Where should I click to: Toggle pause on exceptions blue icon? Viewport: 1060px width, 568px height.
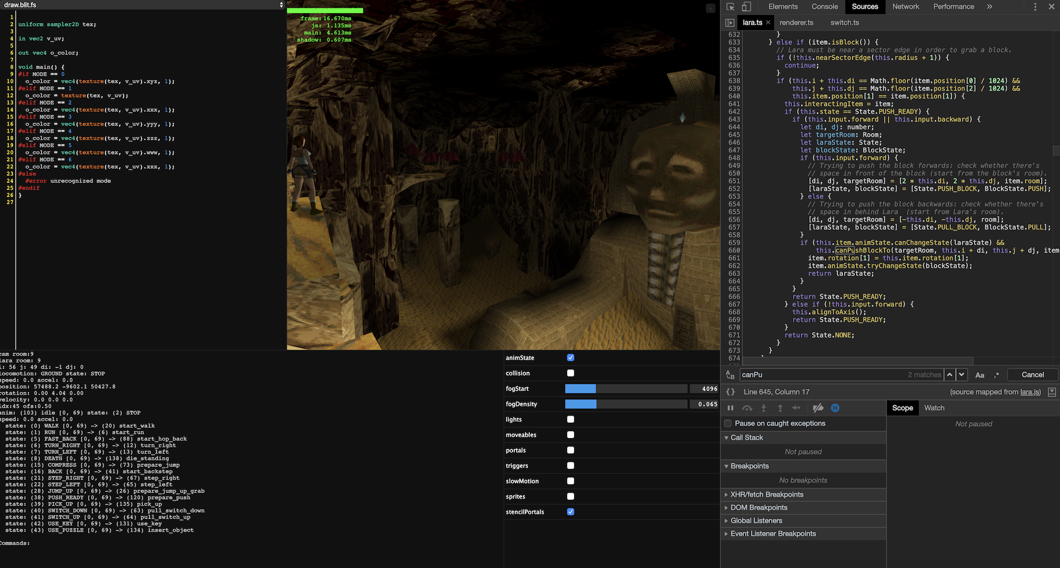[x=835, y=408]
